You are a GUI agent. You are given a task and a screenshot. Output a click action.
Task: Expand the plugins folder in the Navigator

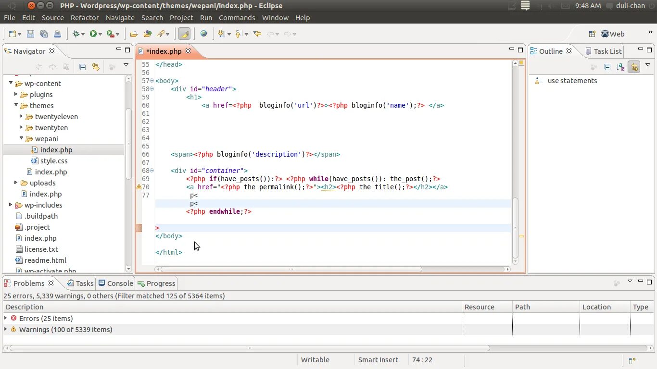pyautogui.click(x=16, y=95)
